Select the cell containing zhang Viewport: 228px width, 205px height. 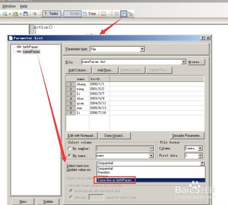click(x=82, y=84)
